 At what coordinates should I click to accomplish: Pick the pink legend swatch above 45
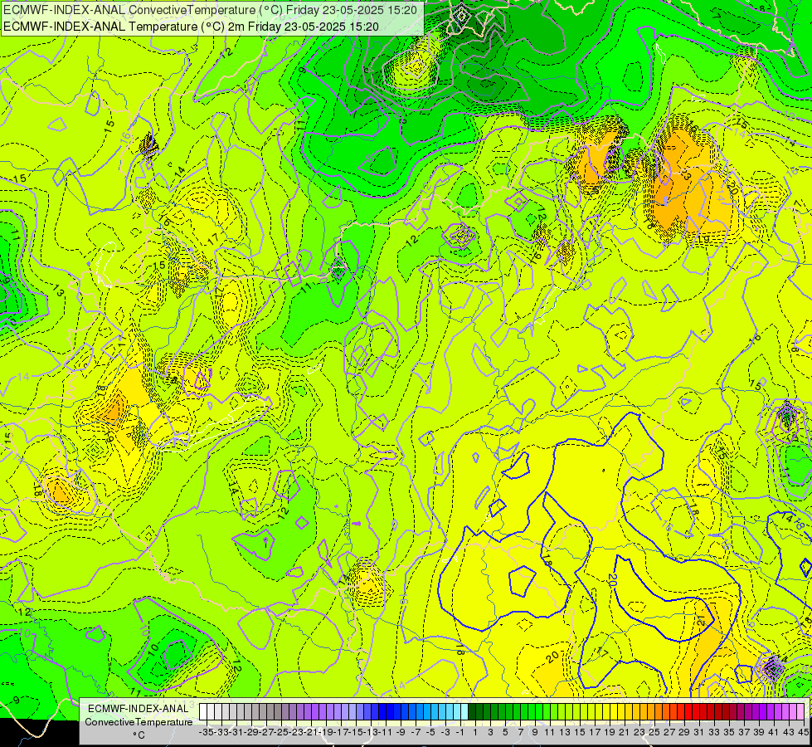[801, 712]
